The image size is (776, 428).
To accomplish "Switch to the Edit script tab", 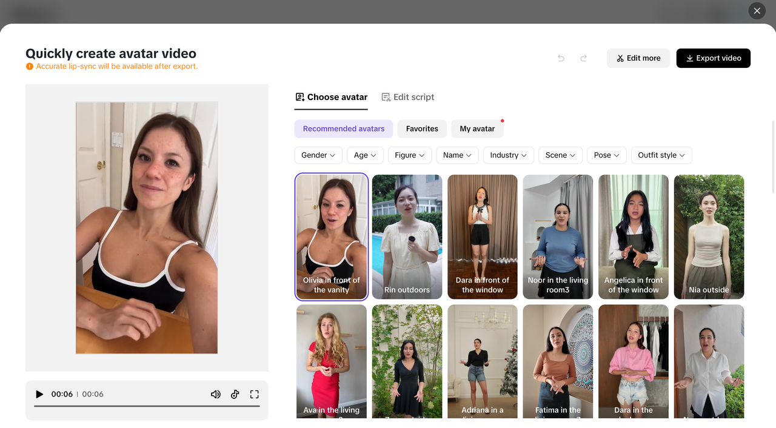I will pyautogui.click(x=408, y=97).
